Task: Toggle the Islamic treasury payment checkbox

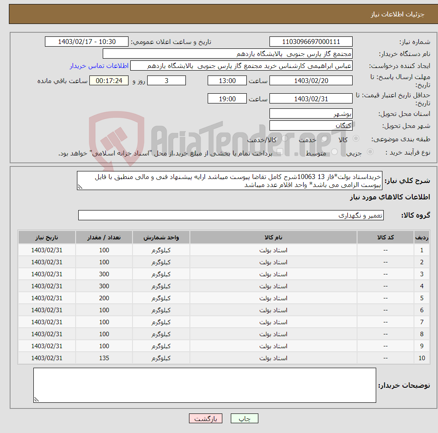Action: (280, 152)
